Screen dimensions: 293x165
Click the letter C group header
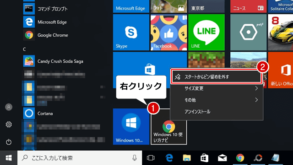(24, 49)
